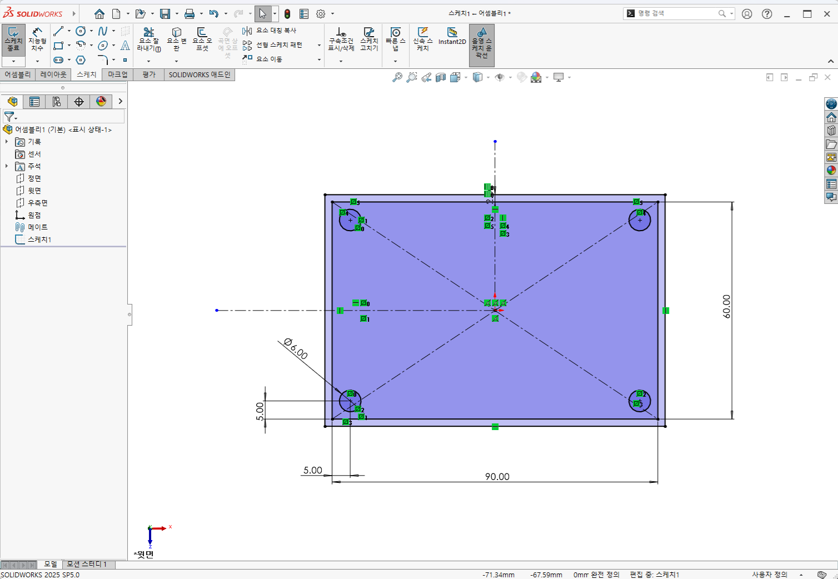Screen dimensions: 838x579
Task: Open the ConfigurationManager tab icon
Action: (x=57, y=102)
